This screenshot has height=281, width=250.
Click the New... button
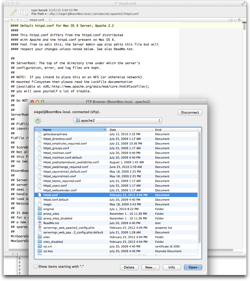[150, 267]
